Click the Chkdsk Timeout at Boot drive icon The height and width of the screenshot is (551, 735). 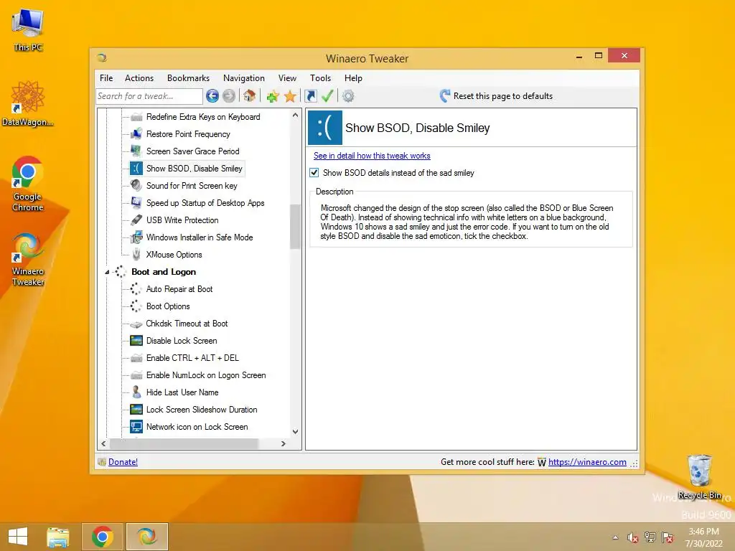pyautogui.click(x=136, y=324)
